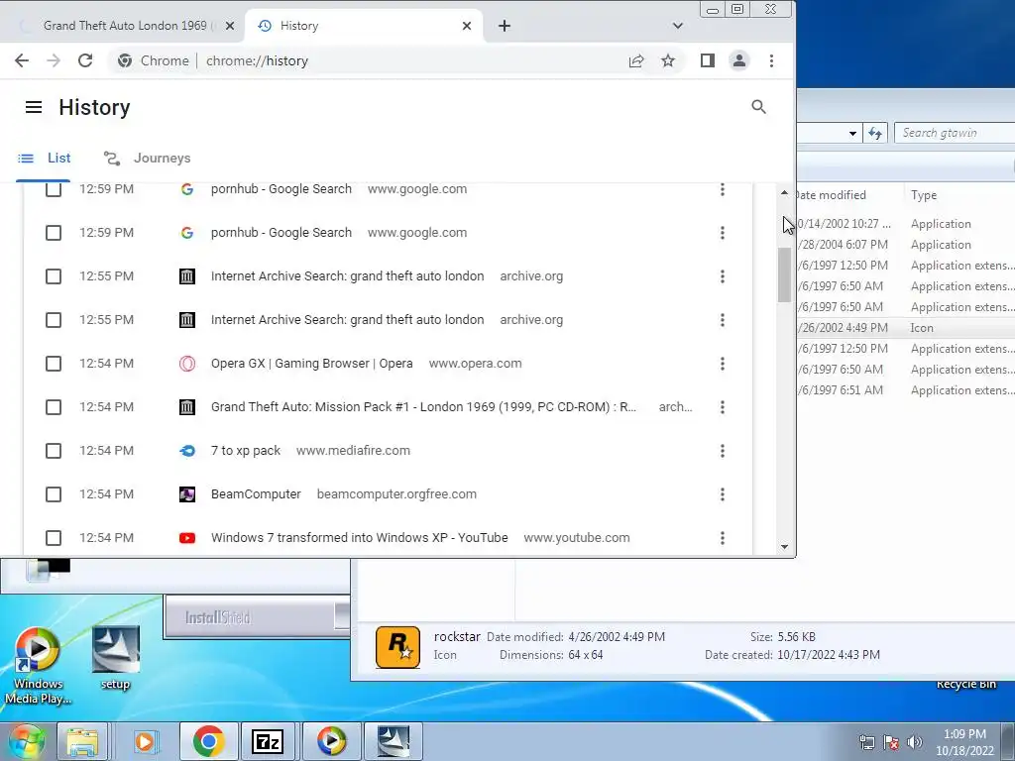Click Chrome's forward navigation arrow
Viewport: 1015px width, 761px height.
[x=54, y=60]
